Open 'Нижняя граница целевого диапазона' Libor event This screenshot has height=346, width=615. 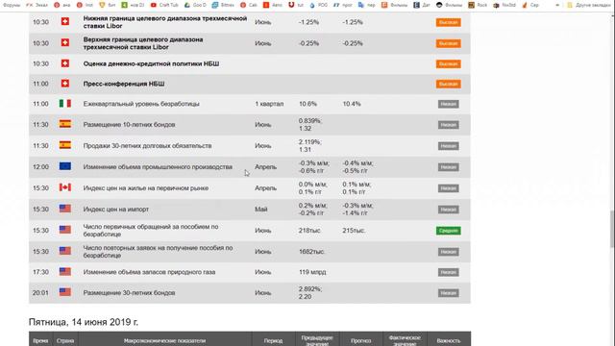click(165, 22)
